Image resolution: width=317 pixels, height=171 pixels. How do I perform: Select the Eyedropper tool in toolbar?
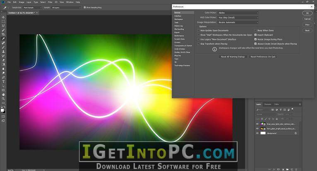[x=3, y=39]
